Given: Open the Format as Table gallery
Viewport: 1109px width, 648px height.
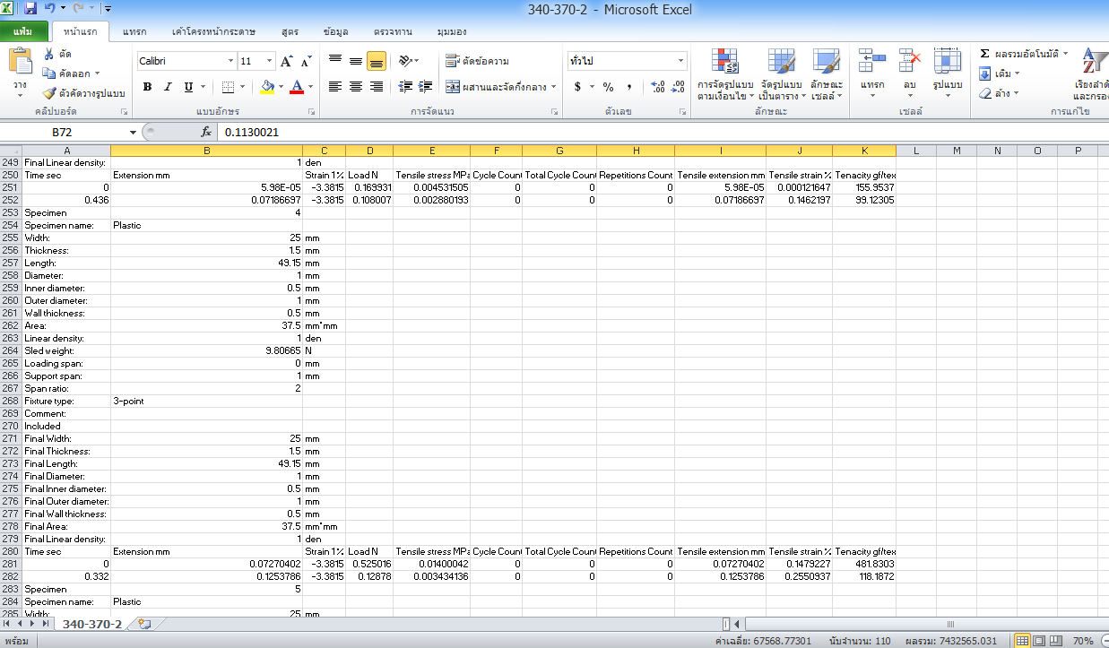Looking at the screenshot, I should click(x=782, y=73).
